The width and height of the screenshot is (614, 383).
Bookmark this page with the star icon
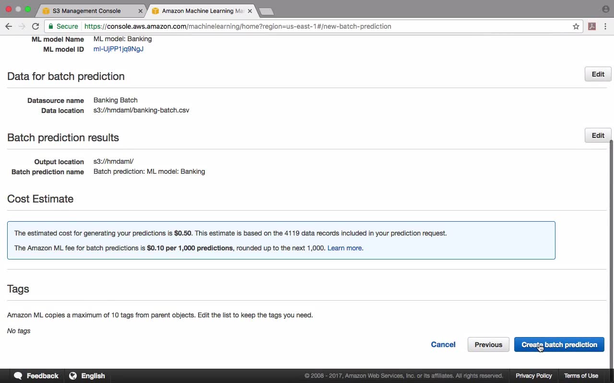(x=576, y=26)
